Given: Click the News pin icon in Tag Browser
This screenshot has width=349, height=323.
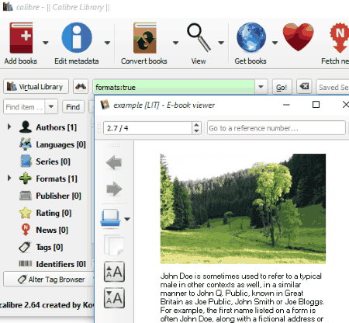Looking at the screenshot, I should (x=26, y=230).
